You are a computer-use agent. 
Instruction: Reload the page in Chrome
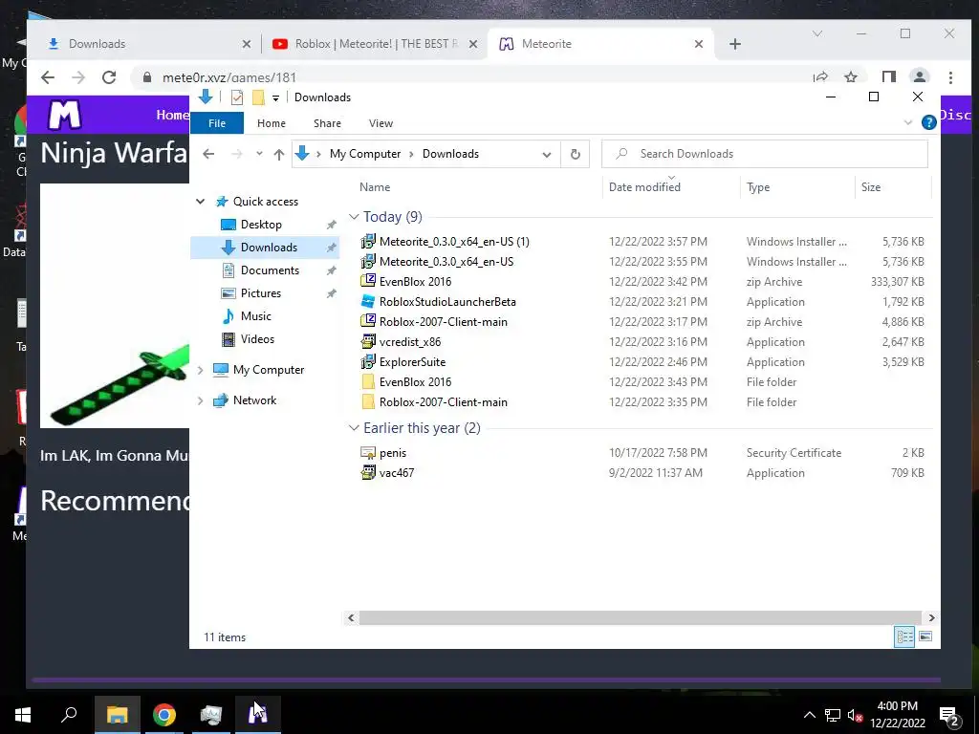coord(109,77)
